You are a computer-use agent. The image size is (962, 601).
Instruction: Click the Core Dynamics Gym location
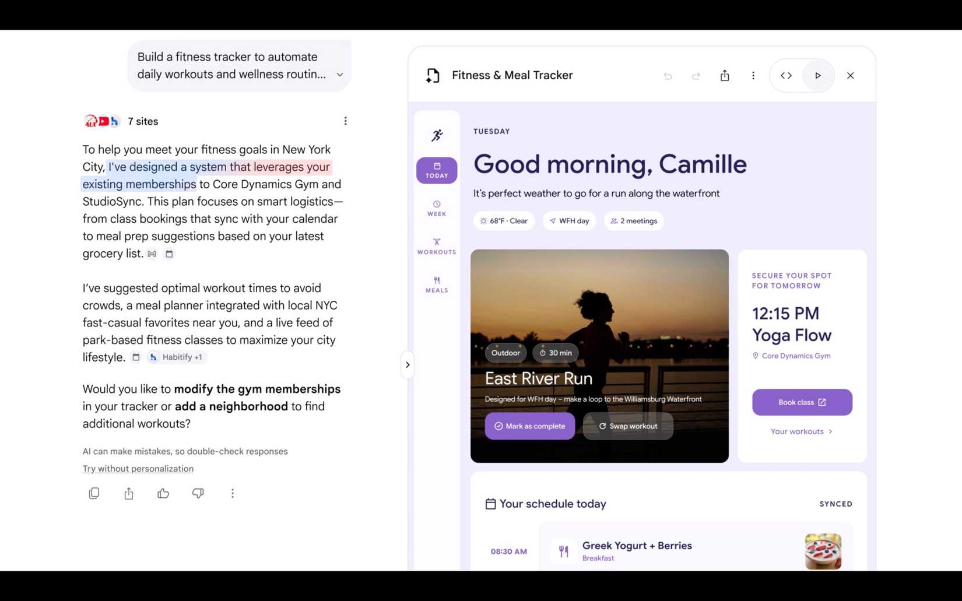(791, 356)
